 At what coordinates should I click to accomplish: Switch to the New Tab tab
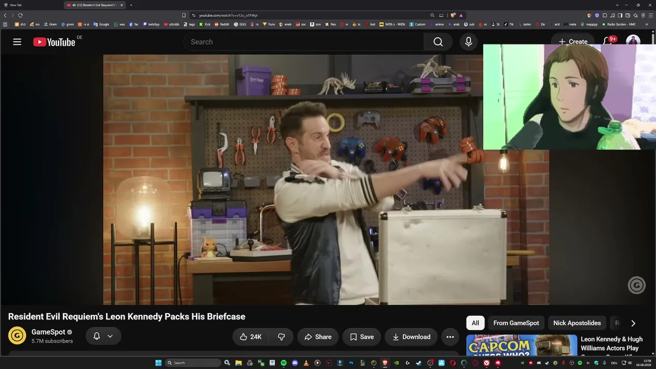coord(31,5)
